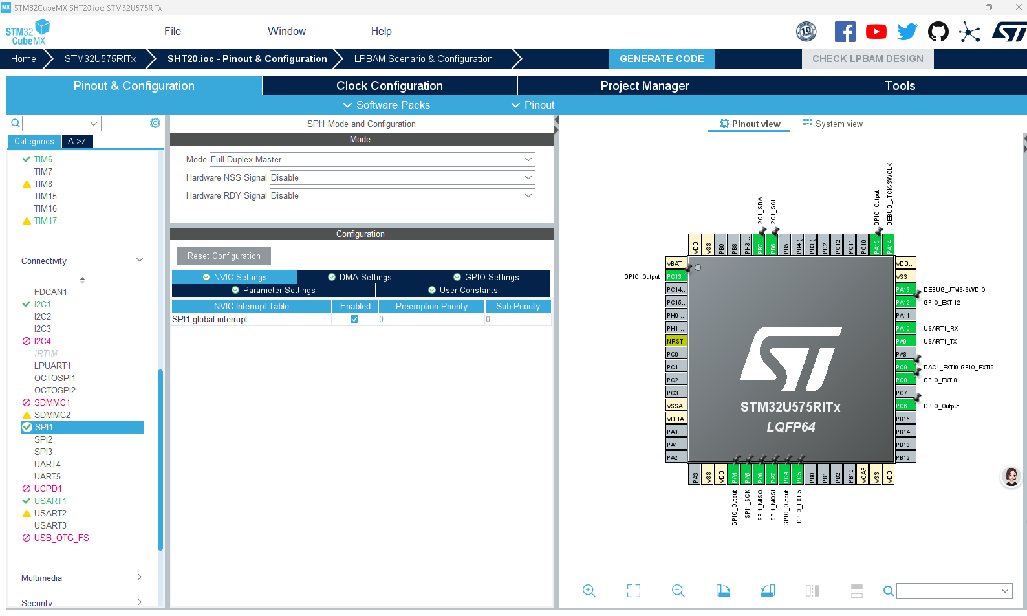1027x616 pixels.
Task: Click the Facebook icon
Action: pyautogui.click(x=845, y=32)
